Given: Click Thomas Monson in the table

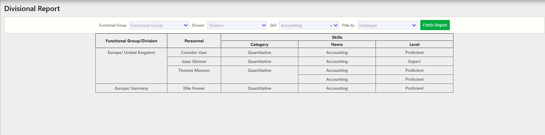Looking at the screenshot, I should (x=194, y=70).
